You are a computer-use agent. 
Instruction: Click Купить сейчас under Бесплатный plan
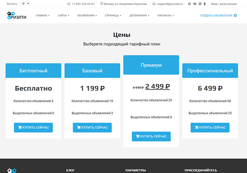(x=33, y=127)
